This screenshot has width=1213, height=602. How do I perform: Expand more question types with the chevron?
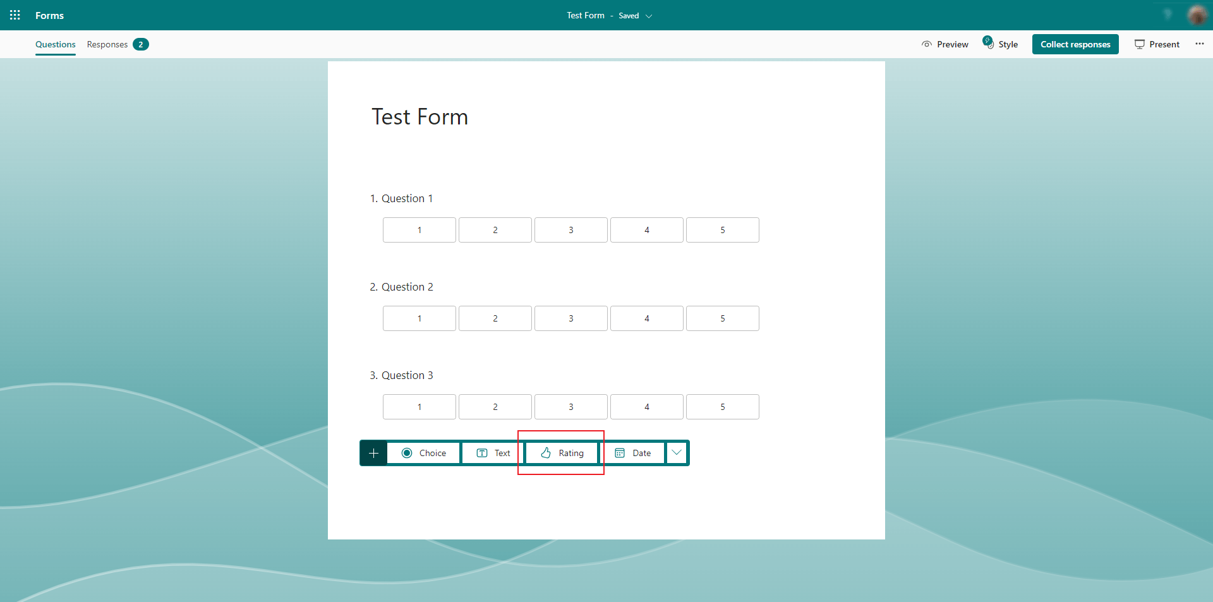pyautogui.click(x=676, y=453)
